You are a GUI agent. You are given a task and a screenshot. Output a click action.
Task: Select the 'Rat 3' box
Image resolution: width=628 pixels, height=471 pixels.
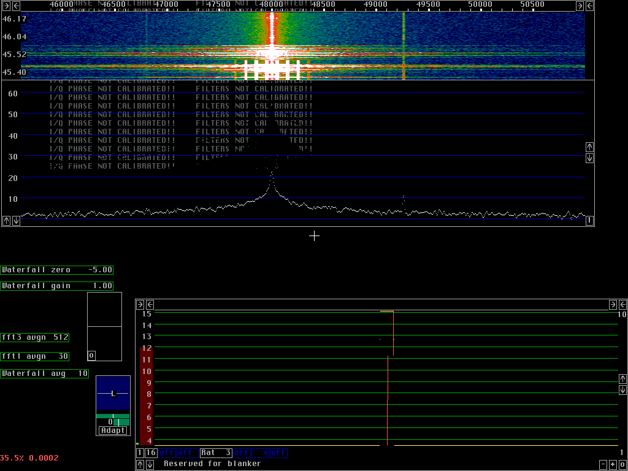tap(216, 453)
